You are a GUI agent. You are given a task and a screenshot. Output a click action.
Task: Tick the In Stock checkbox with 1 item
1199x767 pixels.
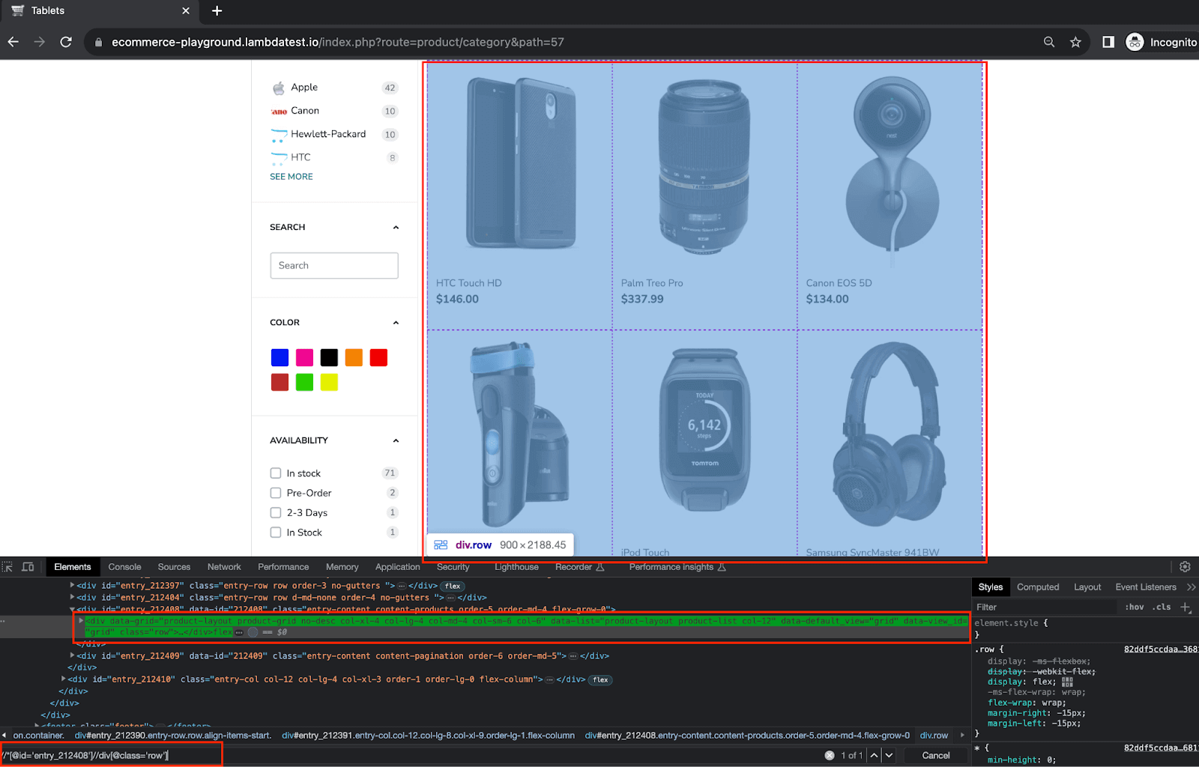[276, 533]
